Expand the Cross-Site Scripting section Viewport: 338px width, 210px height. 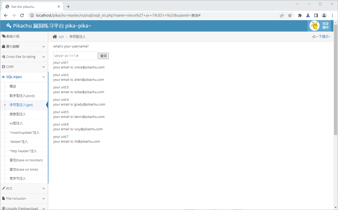tap(24, 57)
